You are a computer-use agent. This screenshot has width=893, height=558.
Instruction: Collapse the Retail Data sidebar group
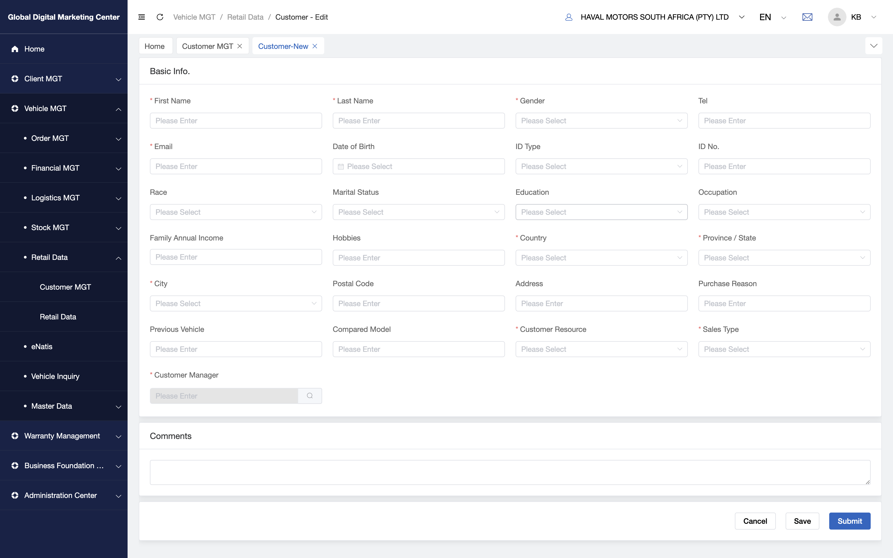64,257
